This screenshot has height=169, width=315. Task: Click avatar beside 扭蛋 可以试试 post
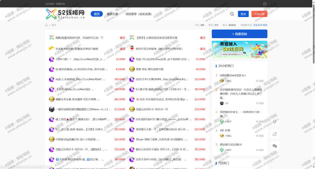132,59
